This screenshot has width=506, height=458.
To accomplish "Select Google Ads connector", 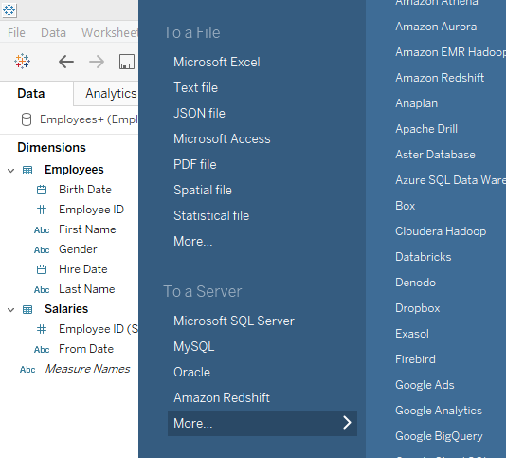I will point(425,385).
